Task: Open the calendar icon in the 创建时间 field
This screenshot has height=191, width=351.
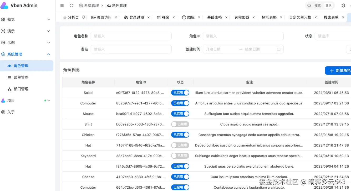Action: point(279,49)
